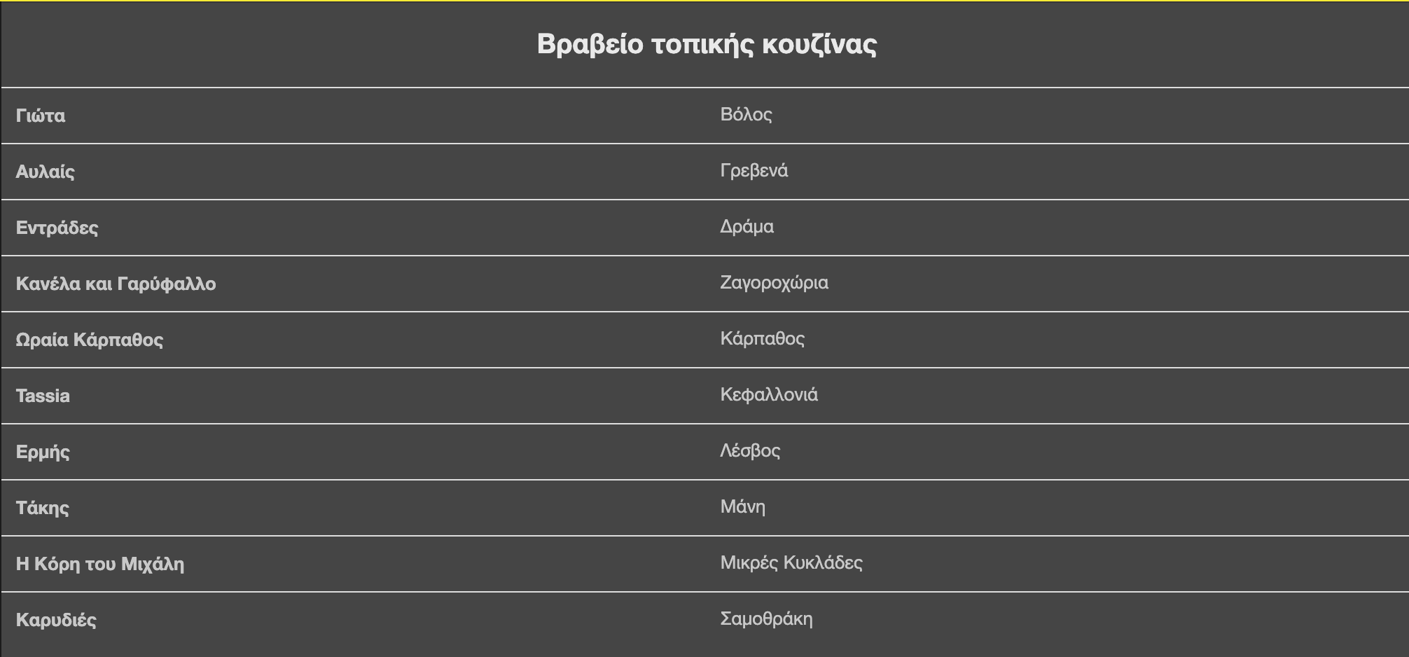Select Η Κόρη του Μιχάλη entry
Viewport: 1409px width, 657px height.
[99, 564]
